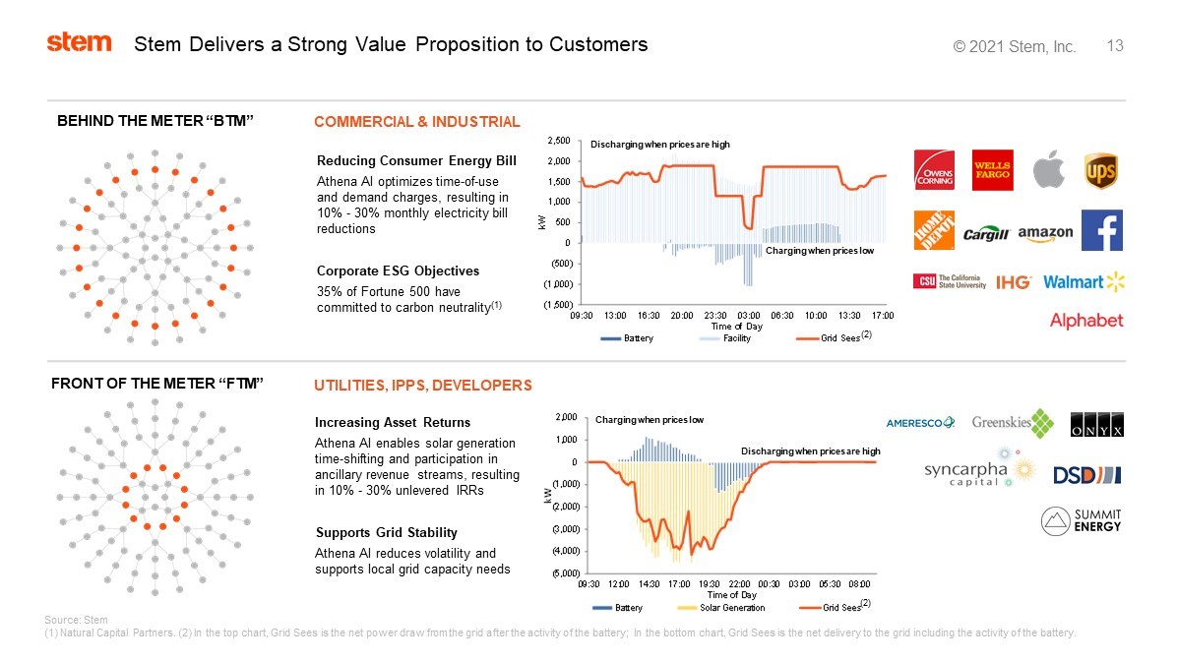Select the Home Depot logo

(x=934, y=228)
